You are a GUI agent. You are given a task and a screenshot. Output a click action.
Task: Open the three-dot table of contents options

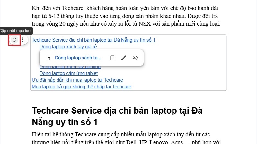[23, 40]
